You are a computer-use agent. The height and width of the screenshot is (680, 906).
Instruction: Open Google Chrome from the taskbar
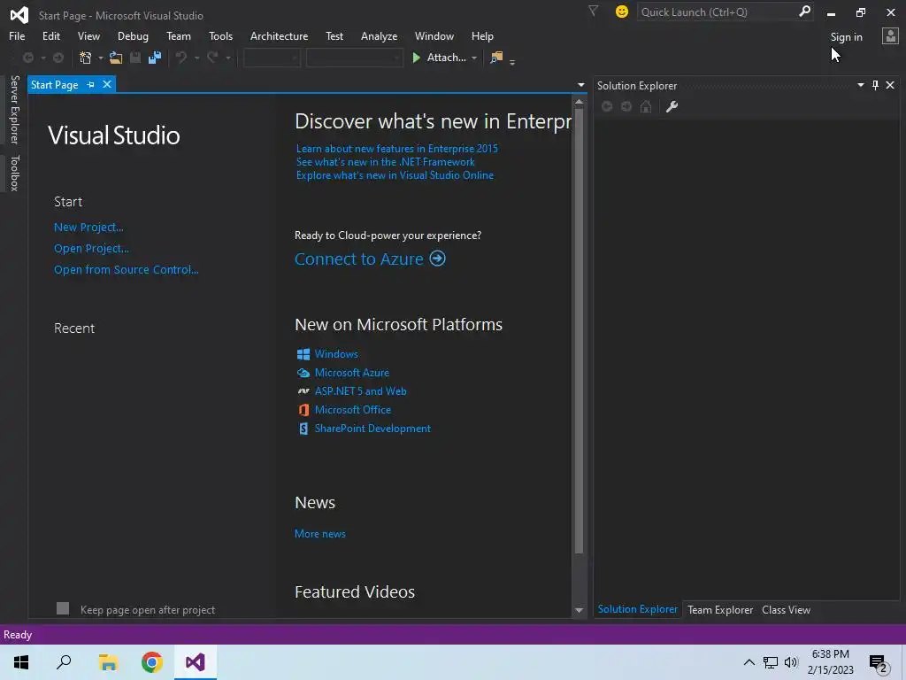tap(152, 662)
